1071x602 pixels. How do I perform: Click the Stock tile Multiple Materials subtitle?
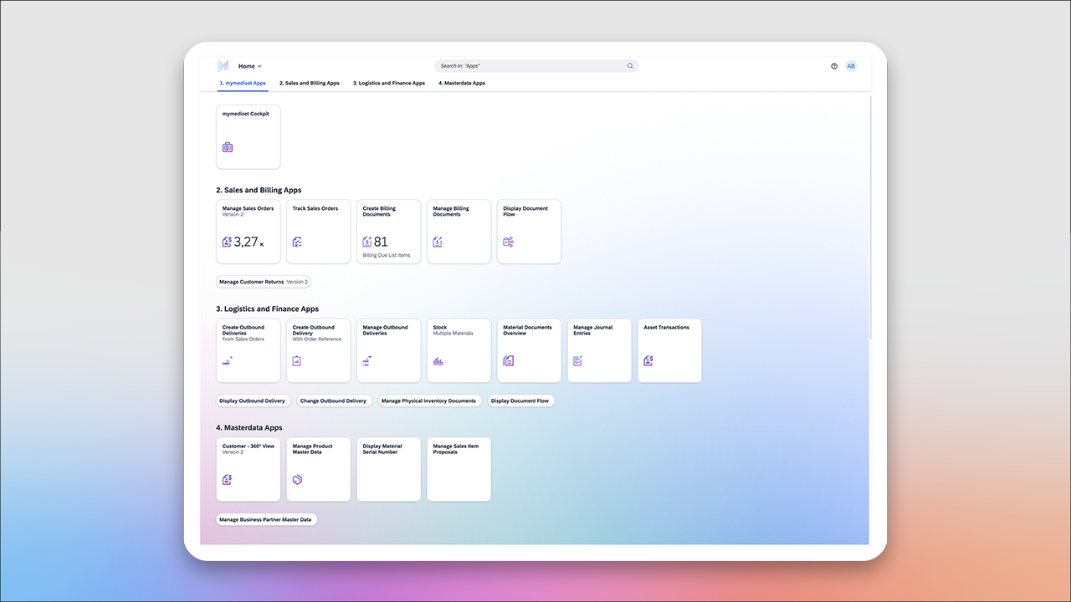click(453, 334)
